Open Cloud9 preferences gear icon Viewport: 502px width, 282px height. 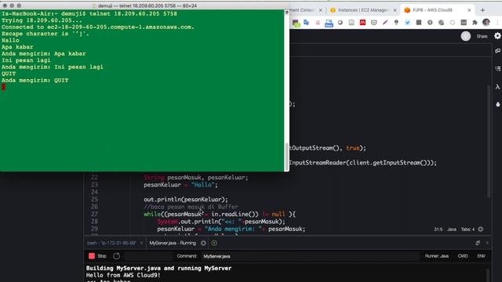[x=497, y=36]
